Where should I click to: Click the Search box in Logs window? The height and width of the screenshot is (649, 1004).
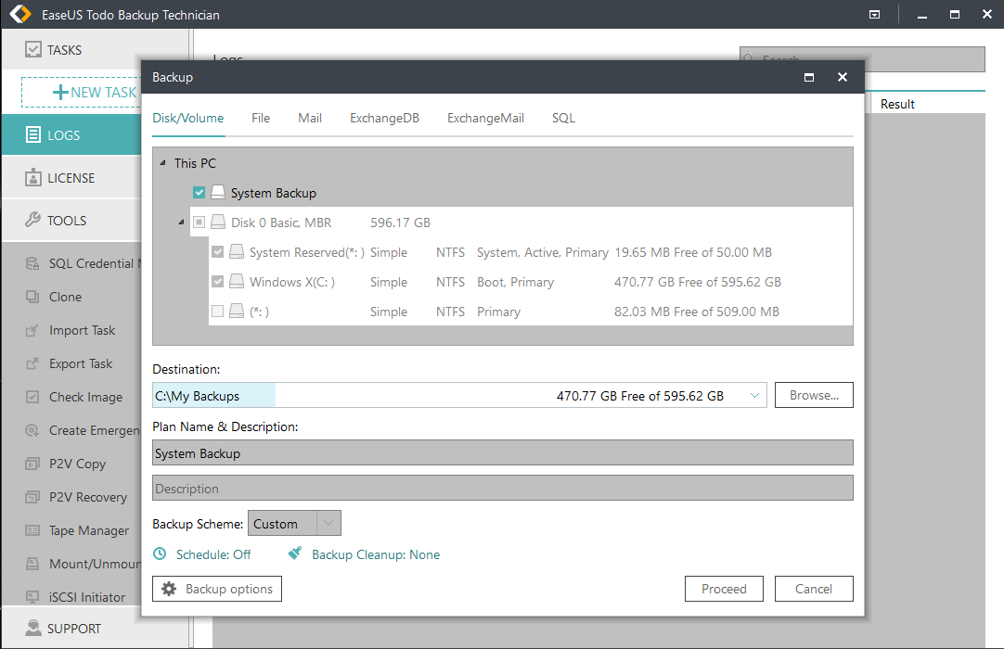tap(862, 59)
